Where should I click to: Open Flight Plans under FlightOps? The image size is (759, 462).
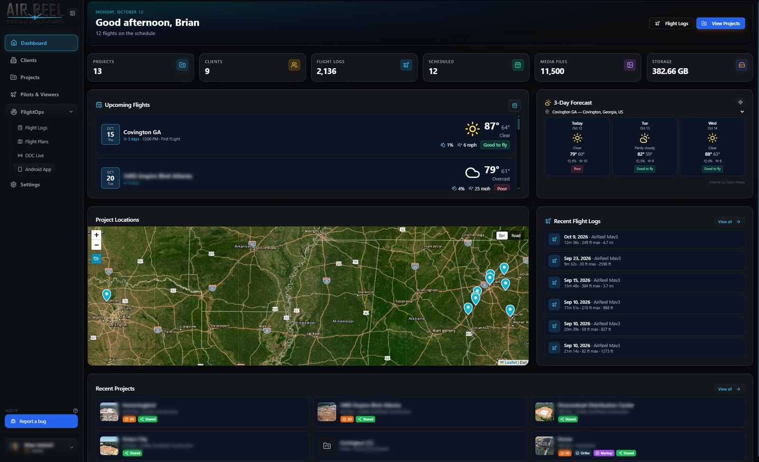pyautogui.click(x=33, y=141)
